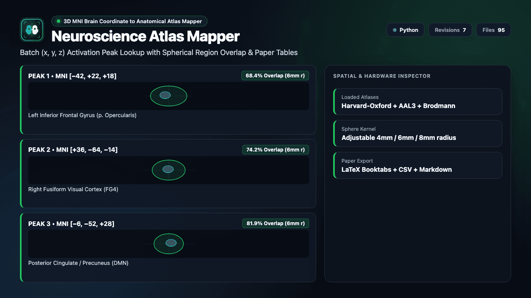Click the Peak 3 sphere overlap visualization

168,244
